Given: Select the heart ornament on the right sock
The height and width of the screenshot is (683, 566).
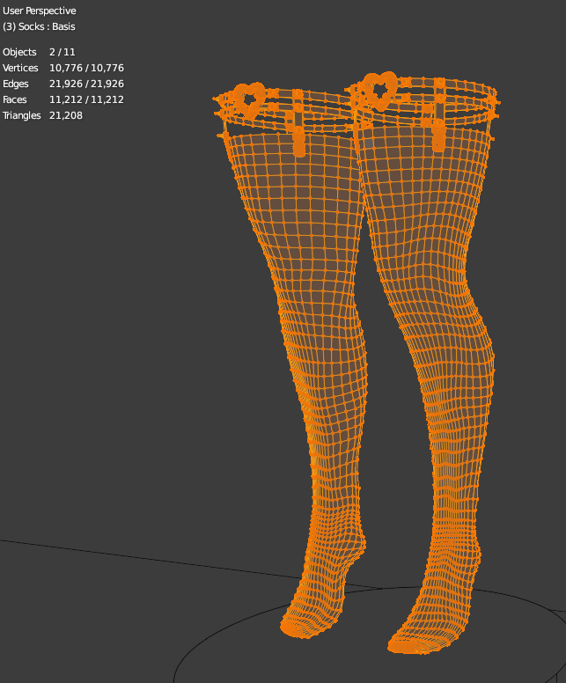Looking at the screenshot, I should point(380,91).
